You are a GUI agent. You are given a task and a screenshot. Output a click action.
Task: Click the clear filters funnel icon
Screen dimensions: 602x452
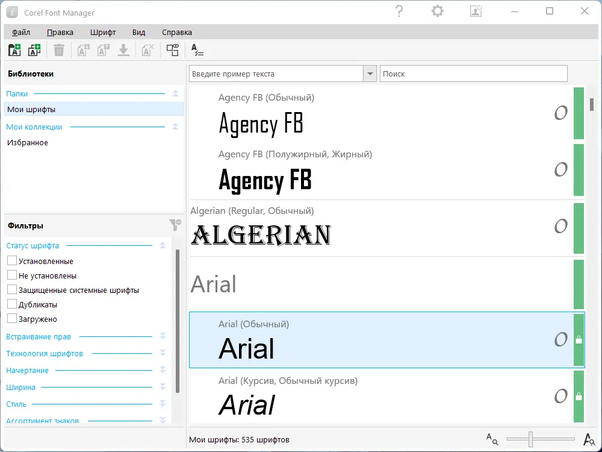point(175,225)
